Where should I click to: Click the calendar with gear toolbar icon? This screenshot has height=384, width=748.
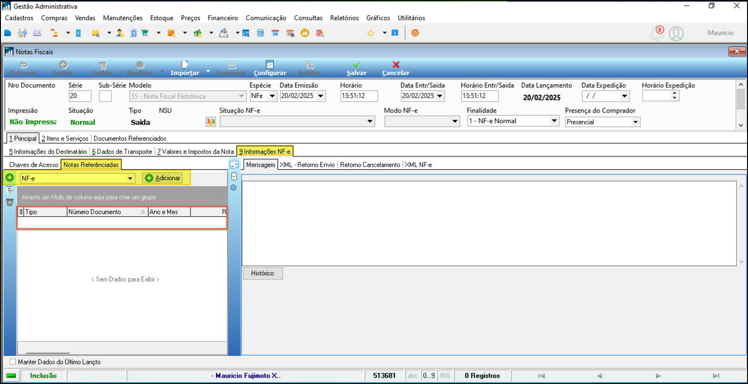(290, 33)
